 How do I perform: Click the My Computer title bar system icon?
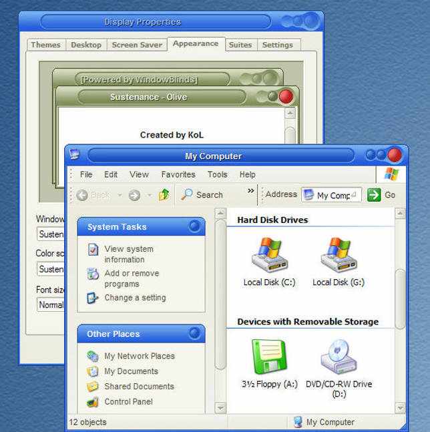tap(74, 154)
